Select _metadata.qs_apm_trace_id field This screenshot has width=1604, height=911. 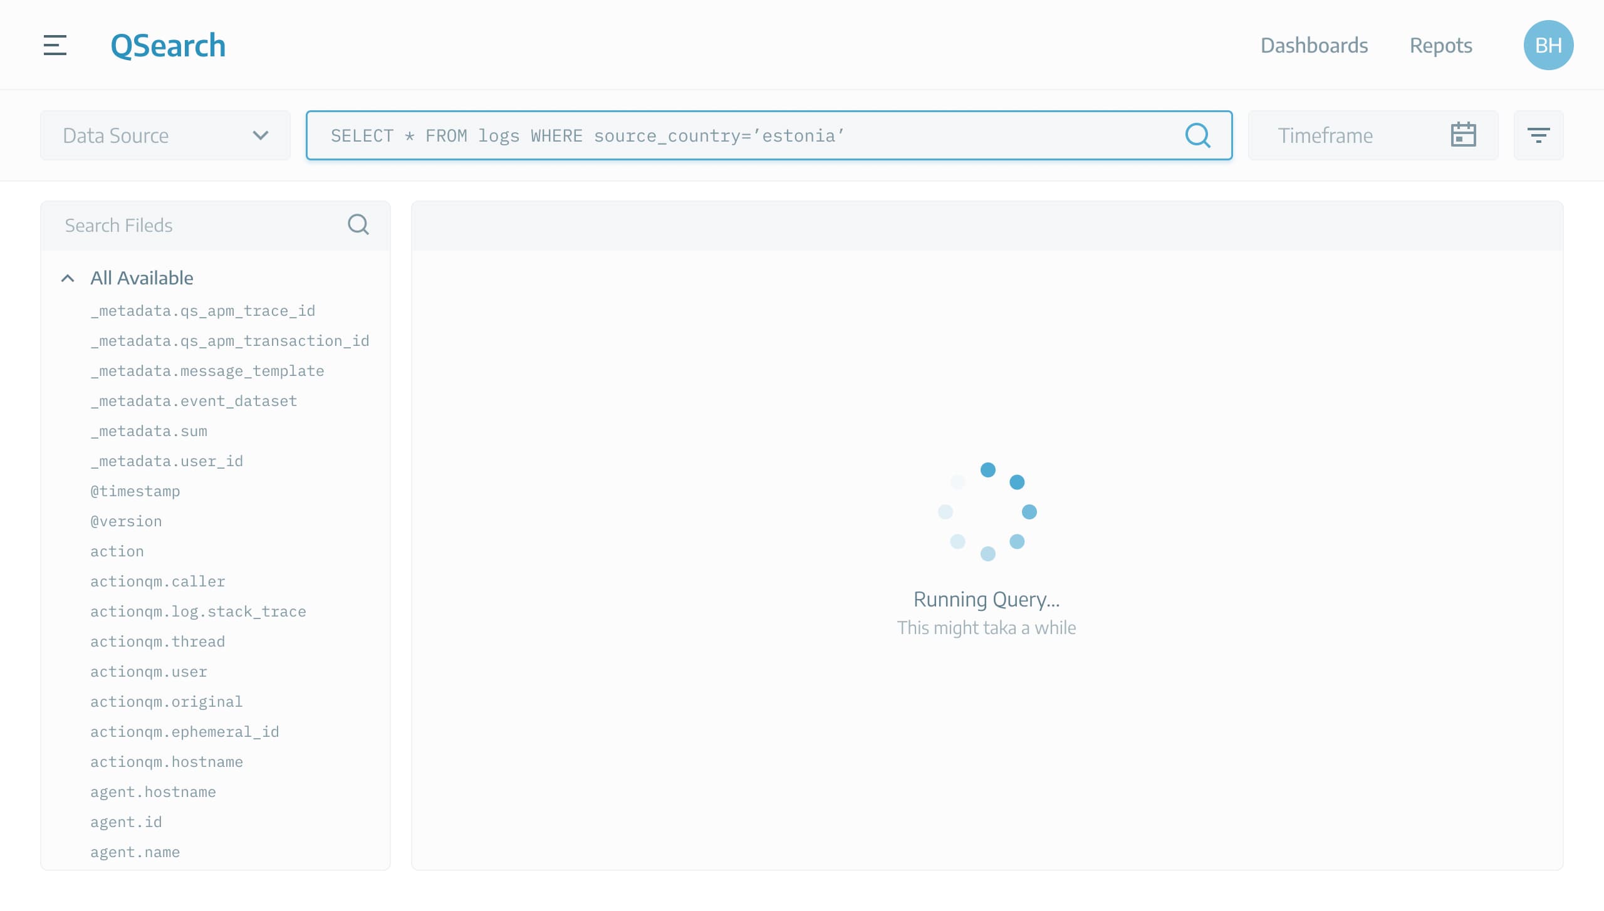click(x=202, y=311)
